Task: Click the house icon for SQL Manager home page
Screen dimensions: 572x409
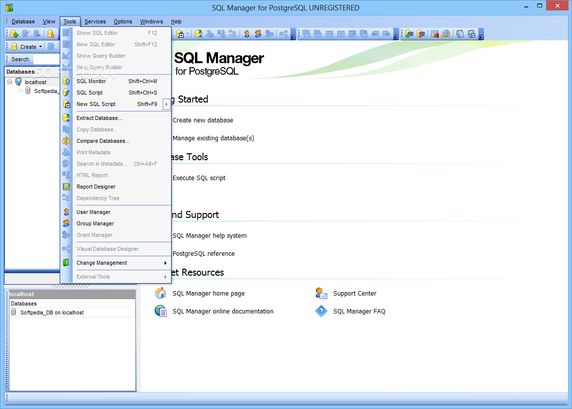Action: pyautogui.click(x=161, y=293)
